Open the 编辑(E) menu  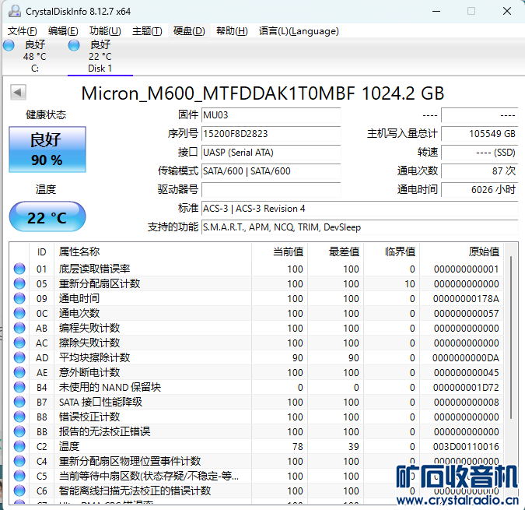click(x=63, y=31)
